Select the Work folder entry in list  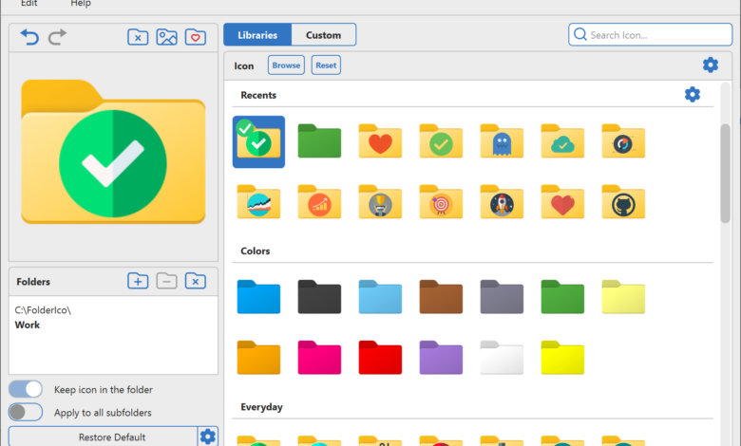pyautogui.click(x=28, y=325)
